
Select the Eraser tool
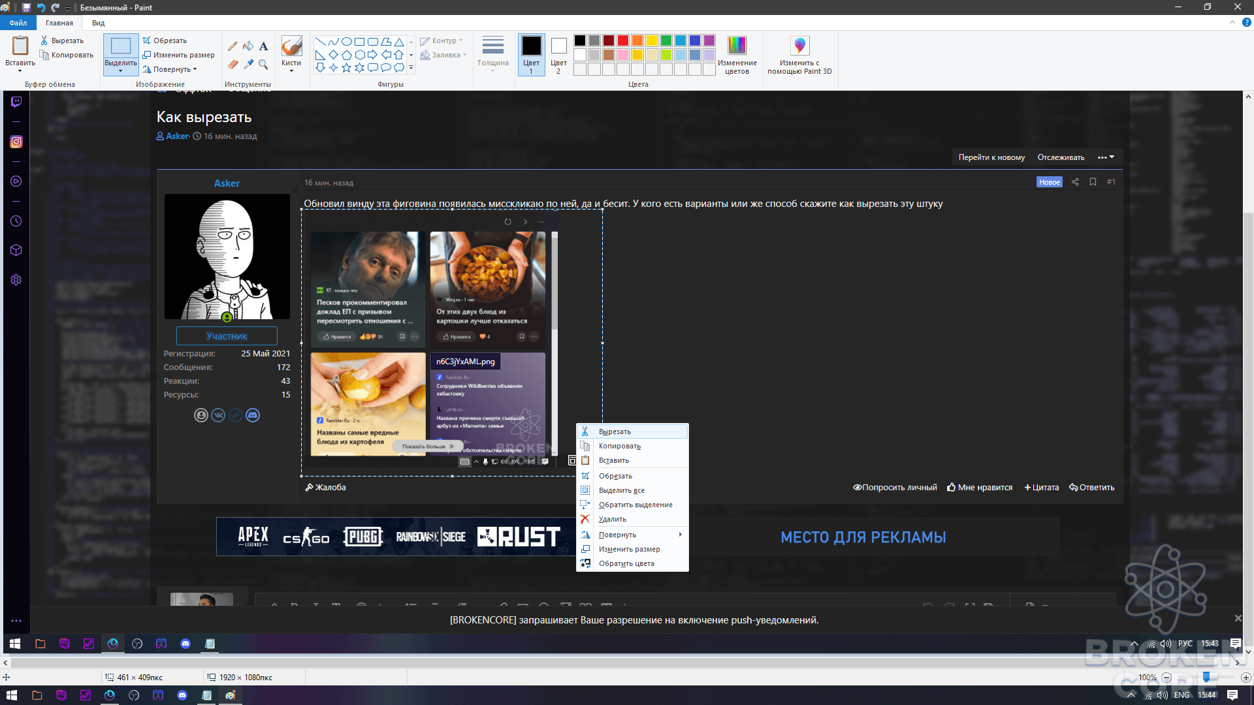point(233,64)
